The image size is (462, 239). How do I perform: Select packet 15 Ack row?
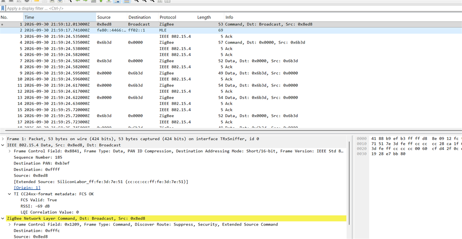click(x=231, y=110)
